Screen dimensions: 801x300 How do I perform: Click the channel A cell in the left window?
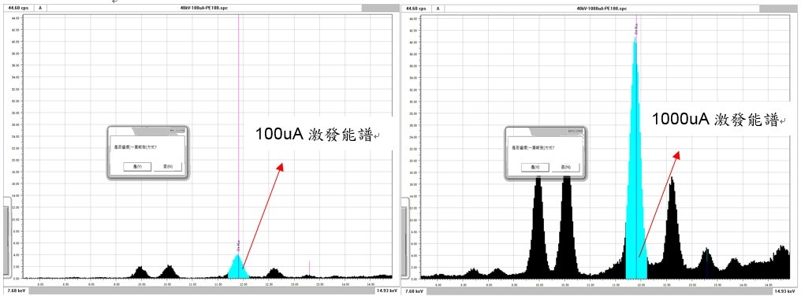pyautogui.click(x=40, y=8)
